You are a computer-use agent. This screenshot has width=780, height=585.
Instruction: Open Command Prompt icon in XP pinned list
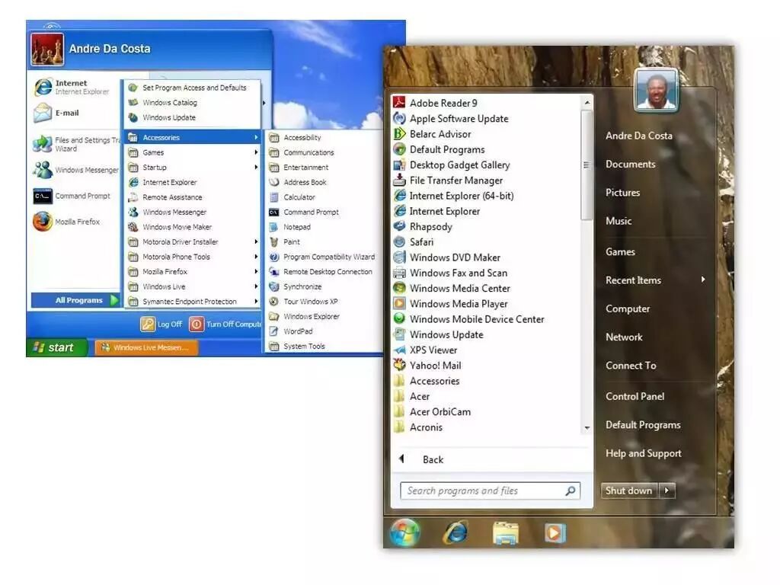[x=43, y=196]
